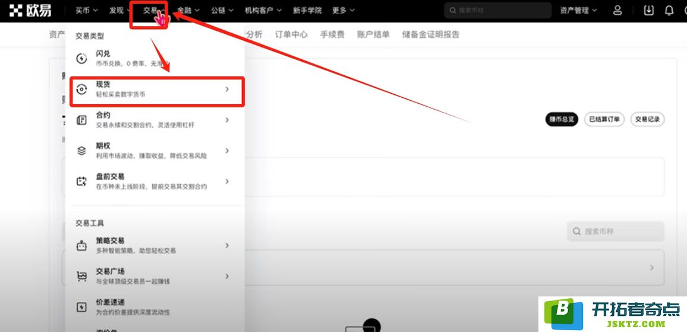
Task: Select 闪兑 in the trade menu
Action: click(155, 58)
